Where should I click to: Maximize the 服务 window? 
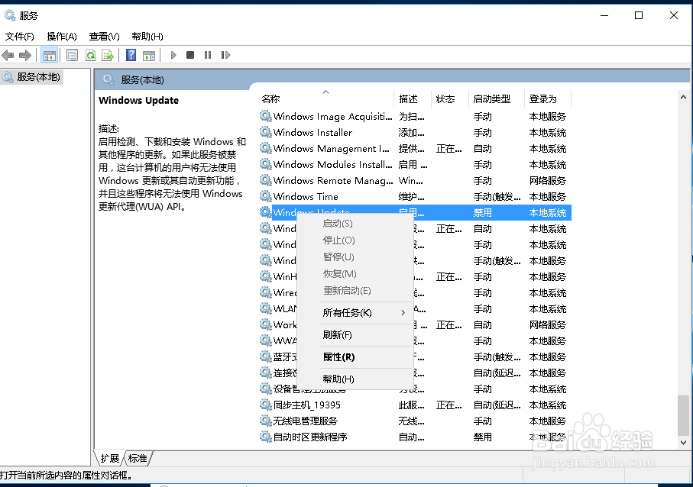[639, 15]
